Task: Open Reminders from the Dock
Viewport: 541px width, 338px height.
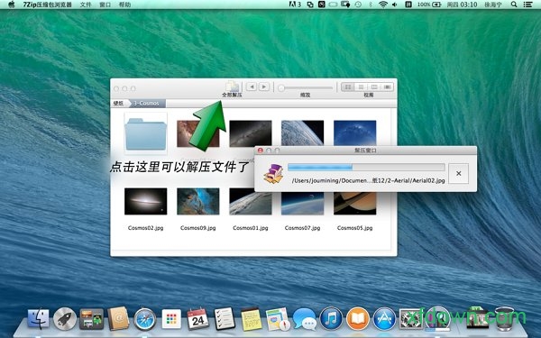Action: click(x=225, y=319)
